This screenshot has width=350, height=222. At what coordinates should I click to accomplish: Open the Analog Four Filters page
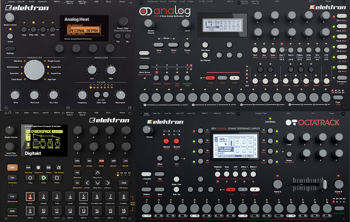point(300,50)
